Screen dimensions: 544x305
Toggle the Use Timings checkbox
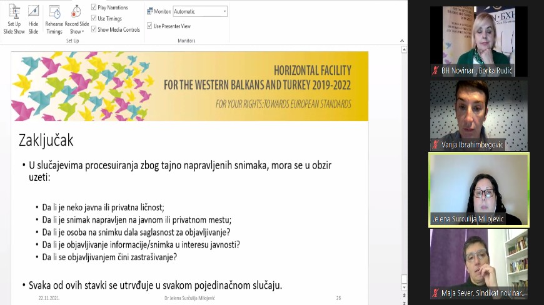click(x=94, y=19)
